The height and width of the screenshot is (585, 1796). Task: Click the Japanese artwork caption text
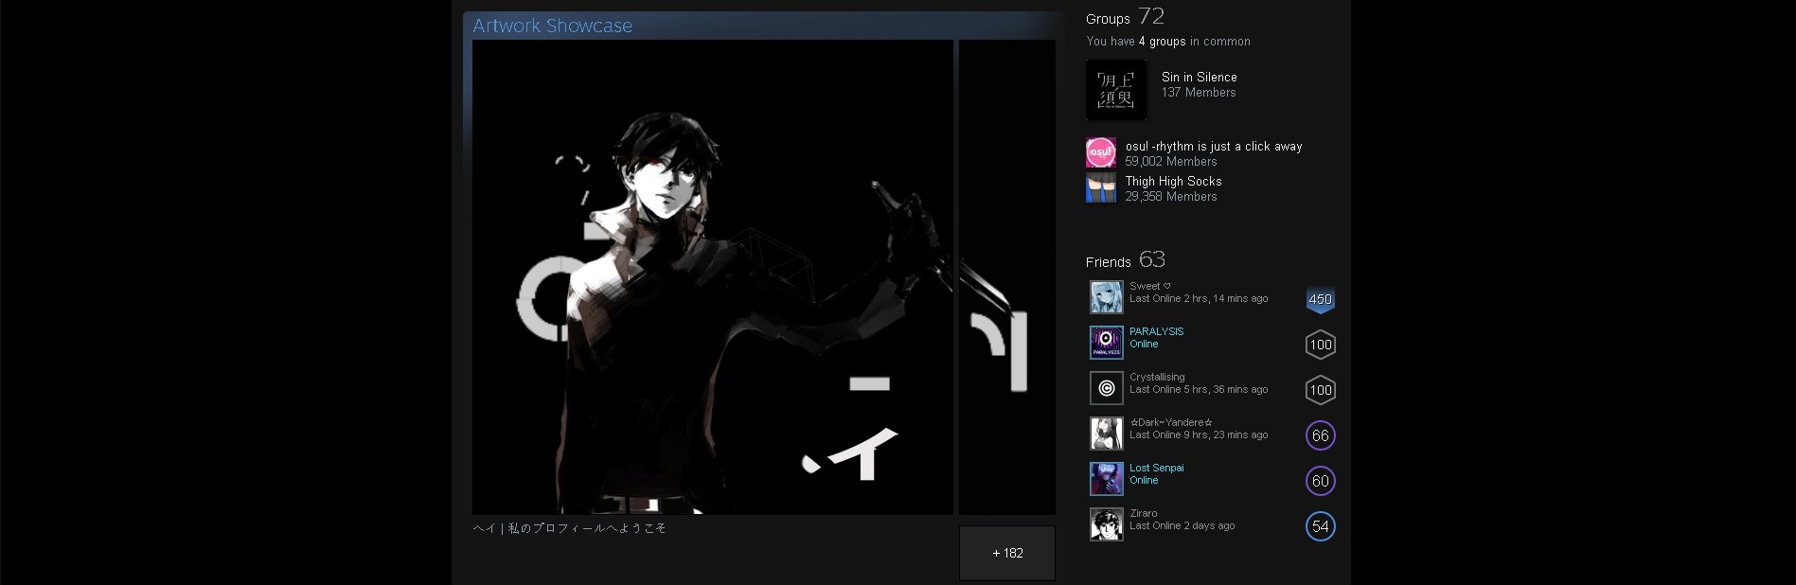click(570, 528)
